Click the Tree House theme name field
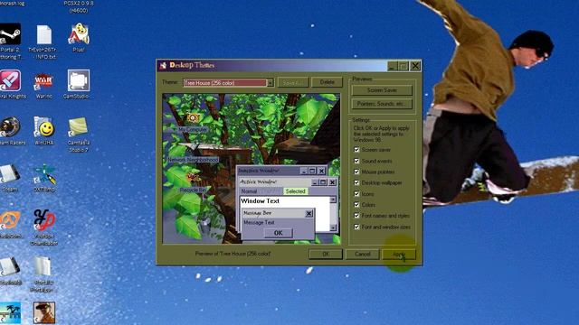This screenshot has width=579, height=325. click(225, 83)
